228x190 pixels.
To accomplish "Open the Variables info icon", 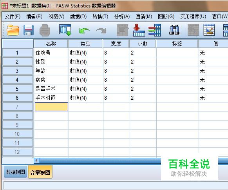I will coord(155,30).
